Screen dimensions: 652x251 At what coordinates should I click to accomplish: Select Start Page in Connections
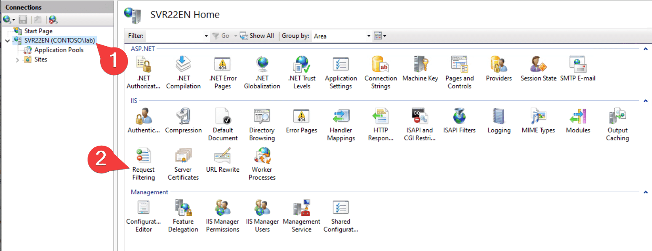click(38, 31)
